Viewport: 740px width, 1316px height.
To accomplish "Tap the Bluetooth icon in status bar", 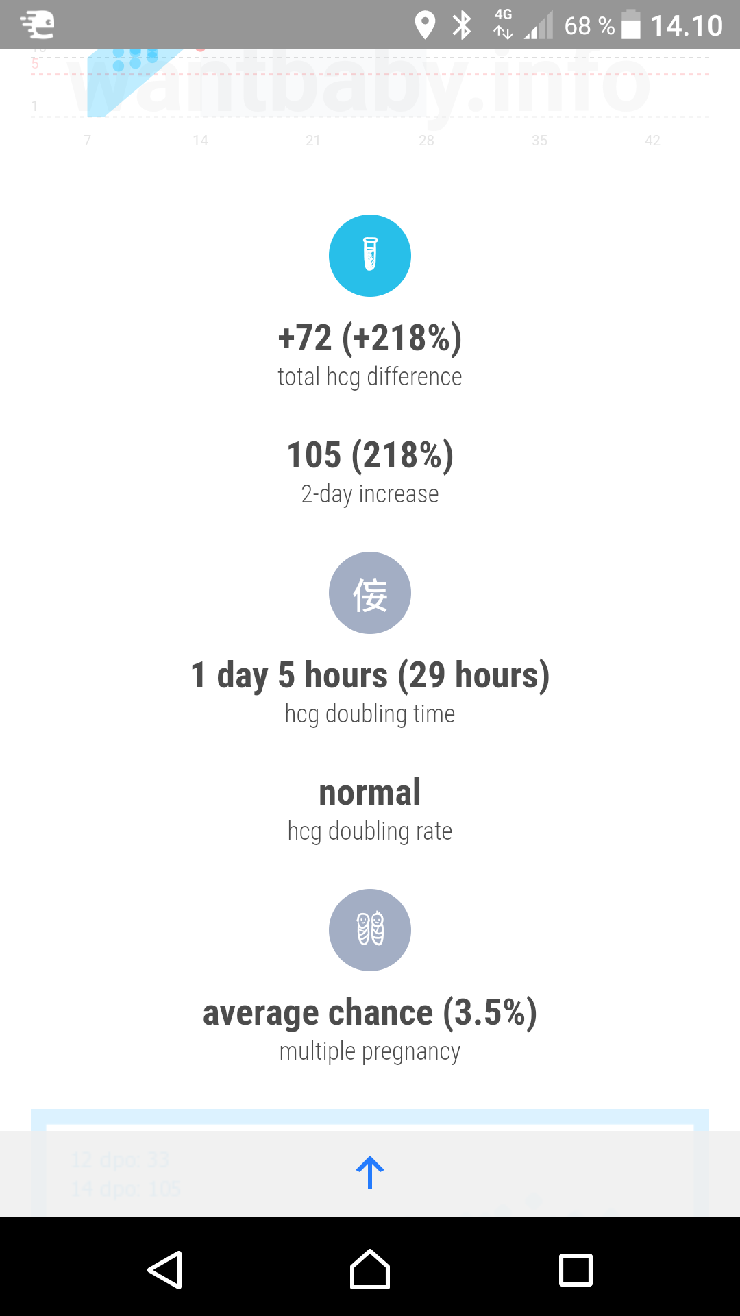I will (x=463, y=25).
